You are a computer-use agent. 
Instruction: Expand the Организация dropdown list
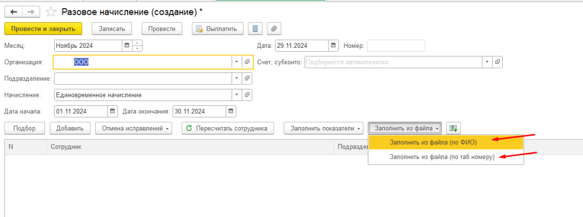[237, 62]
